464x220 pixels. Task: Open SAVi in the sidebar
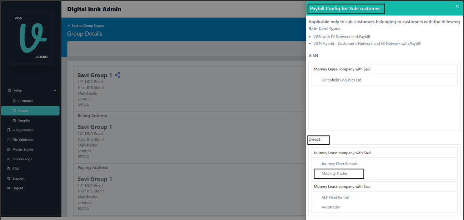click(16, 169)
